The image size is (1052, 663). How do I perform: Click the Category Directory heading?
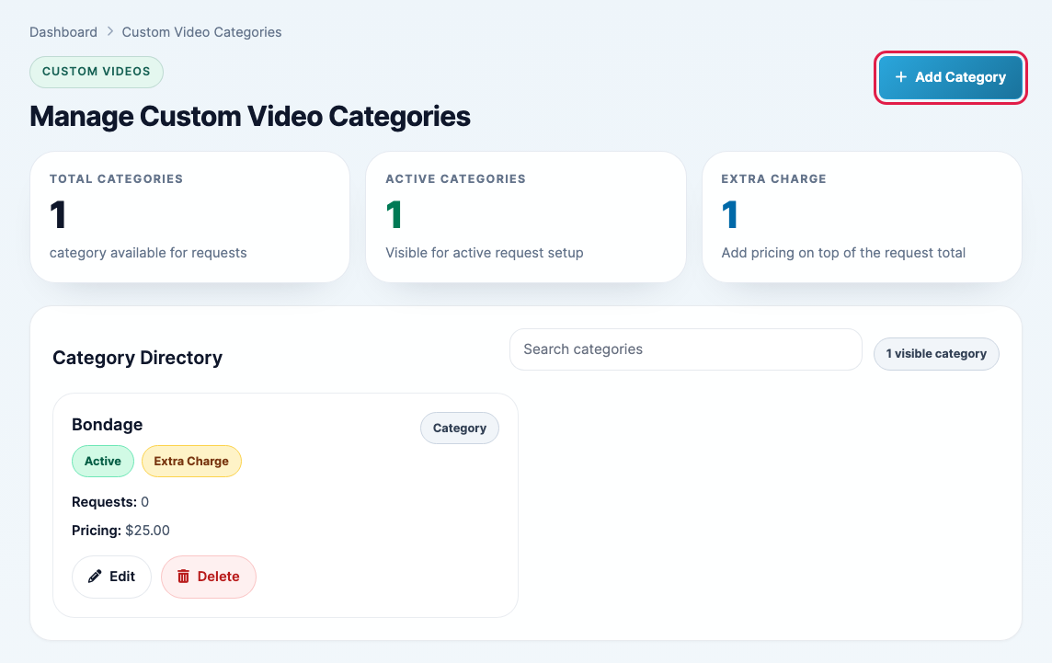(x=138, y=358)
